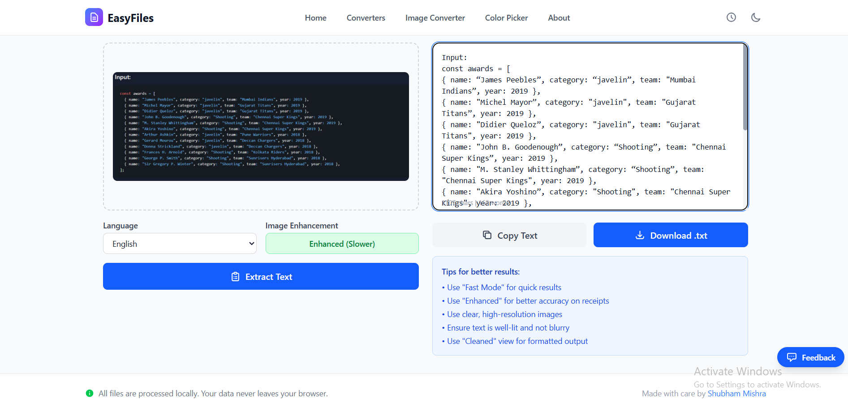Click the download arrow icon
This screenshot has height=399, width=848.
pos(640,235)
